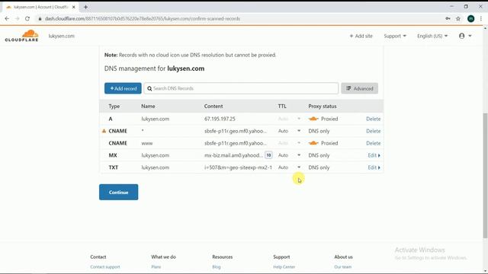Image resolution: width=488 pixels, height=274 pixels.
Task: Focus the Search DNS Records field
Action: click(241, 88)
